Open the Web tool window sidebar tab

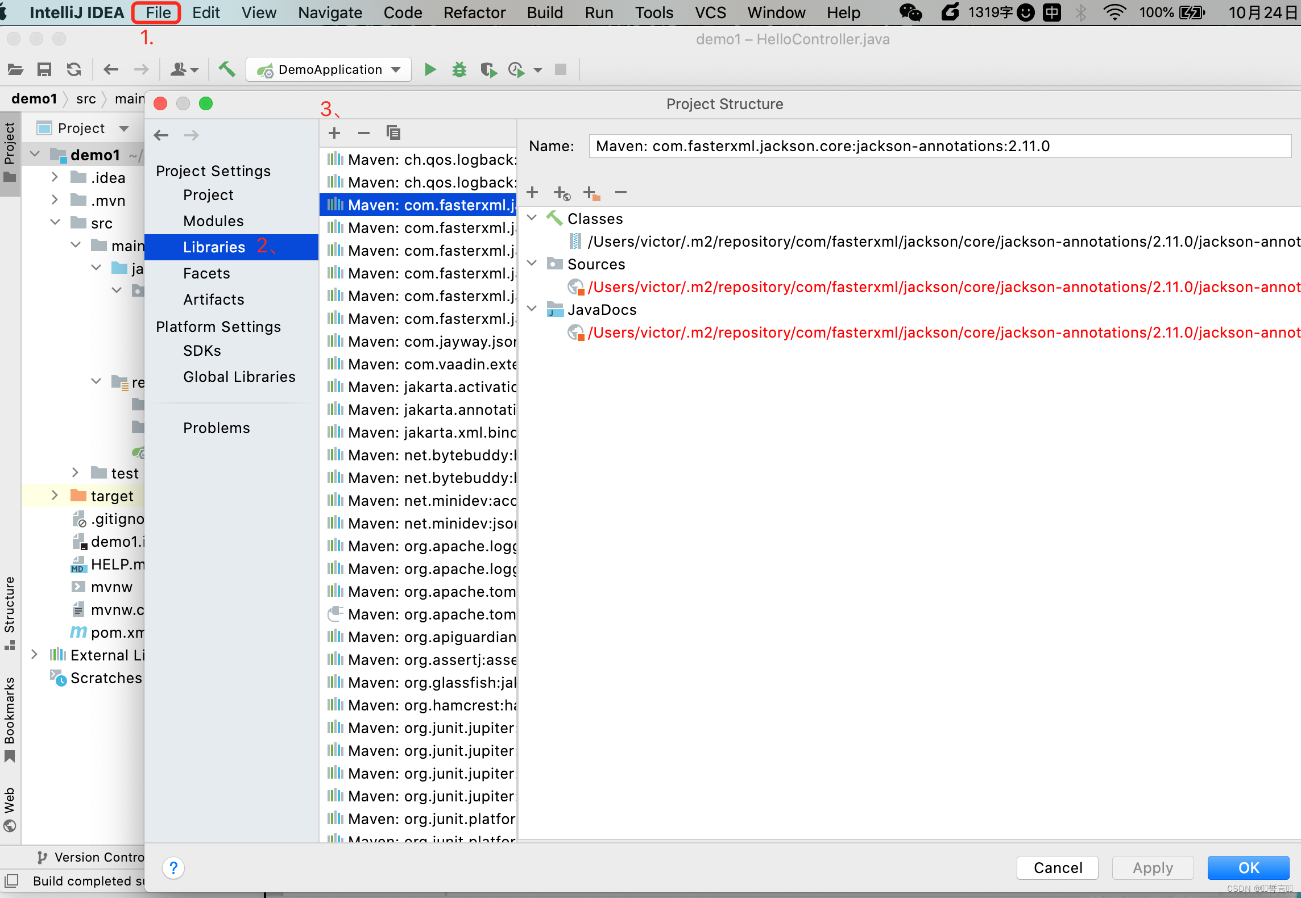[10, 809]
